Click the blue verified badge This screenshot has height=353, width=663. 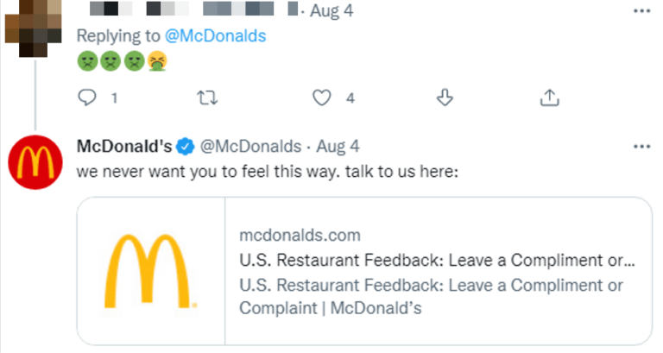pyautogui.click(x=186, y=145)
